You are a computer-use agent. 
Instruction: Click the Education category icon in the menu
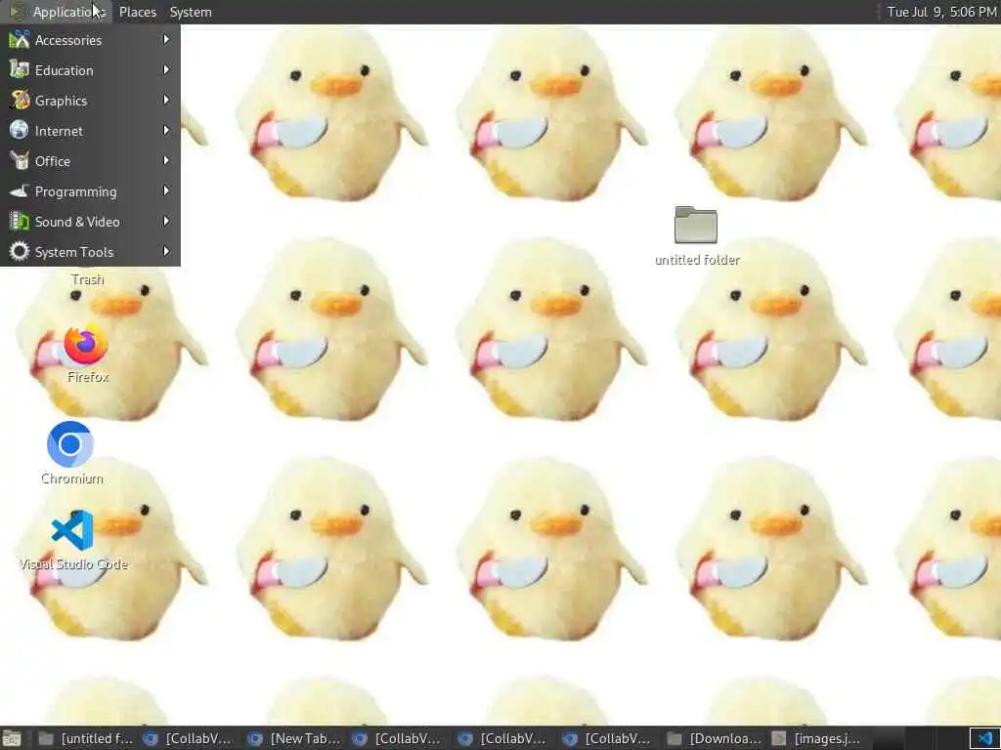[20, 69]
